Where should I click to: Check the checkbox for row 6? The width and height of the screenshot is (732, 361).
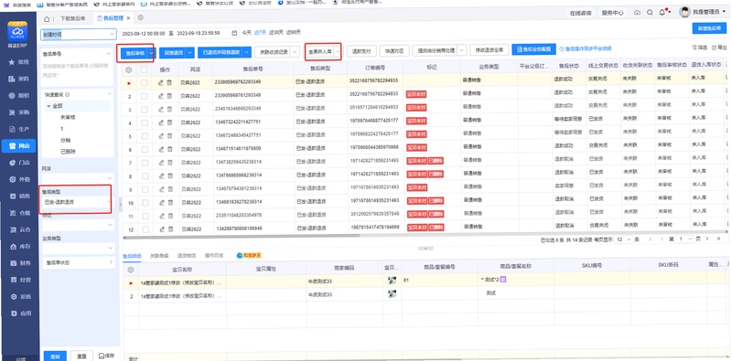[x=145, y=149]
